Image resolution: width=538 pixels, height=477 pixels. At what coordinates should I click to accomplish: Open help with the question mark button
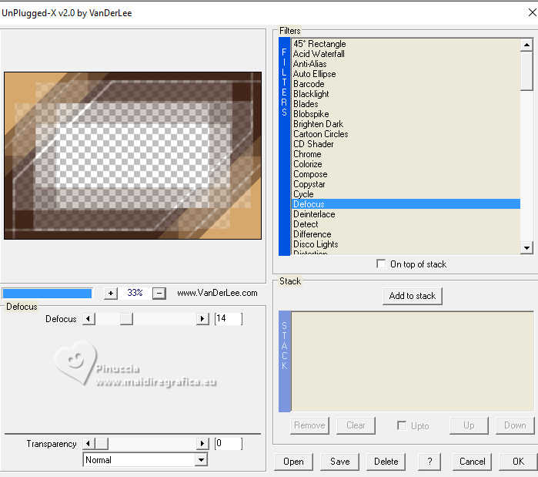click(429, 462)
